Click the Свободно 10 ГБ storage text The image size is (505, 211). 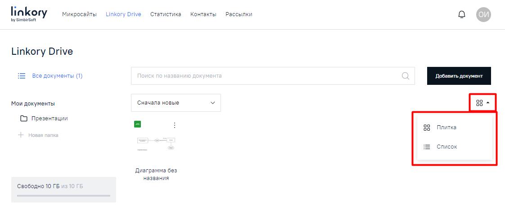[38, 186]
